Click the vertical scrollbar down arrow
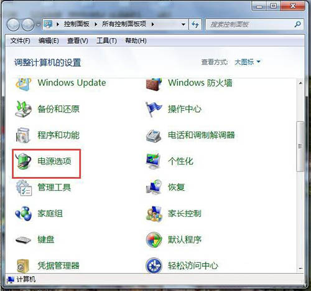The image size is (311, 291). [x=300, y=269]
